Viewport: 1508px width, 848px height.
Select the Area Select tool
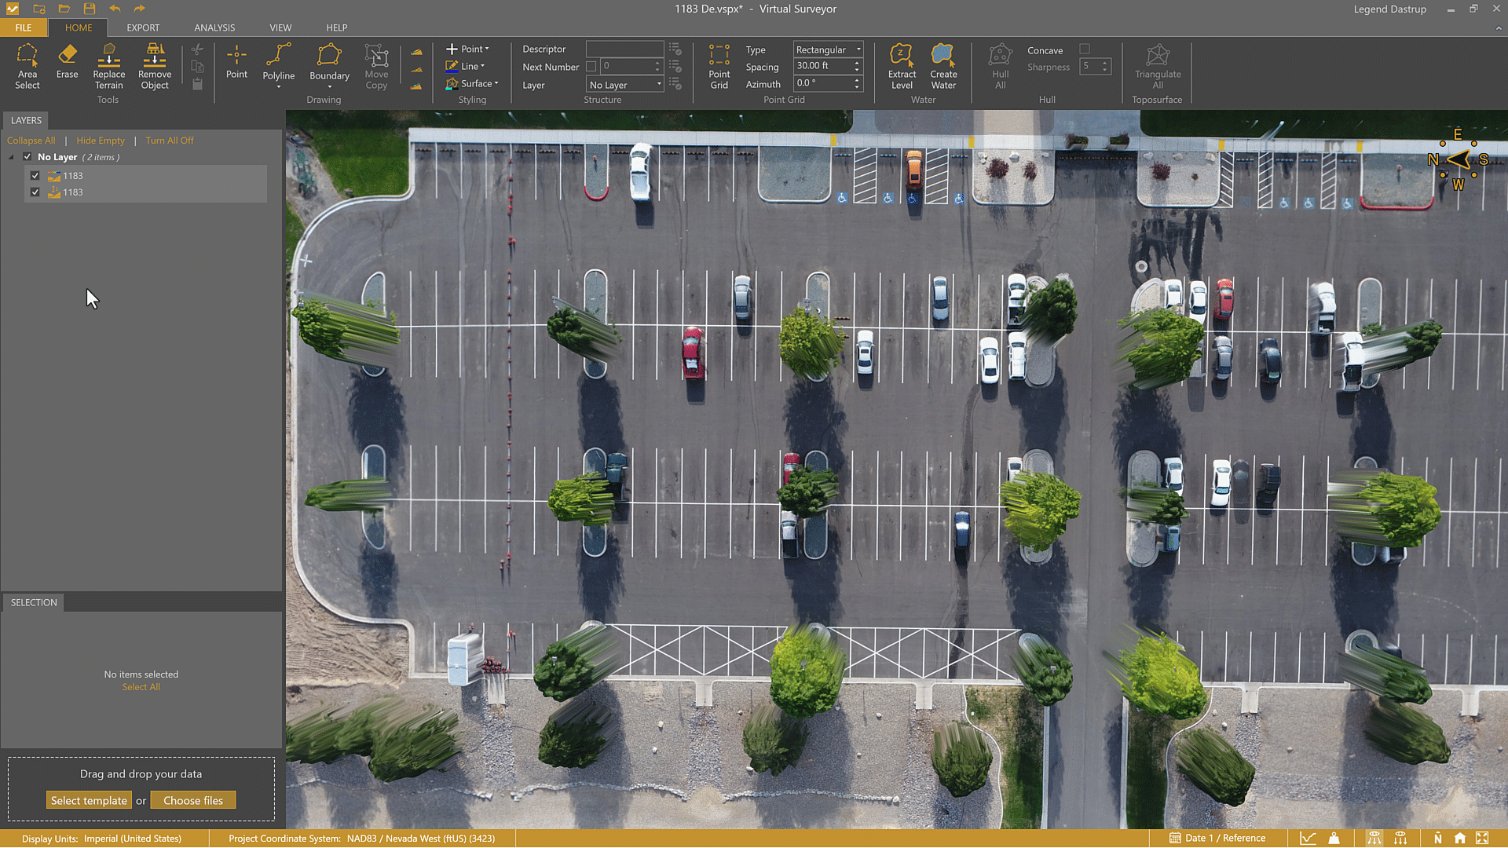pyautogui.click(x=27, y=66)
